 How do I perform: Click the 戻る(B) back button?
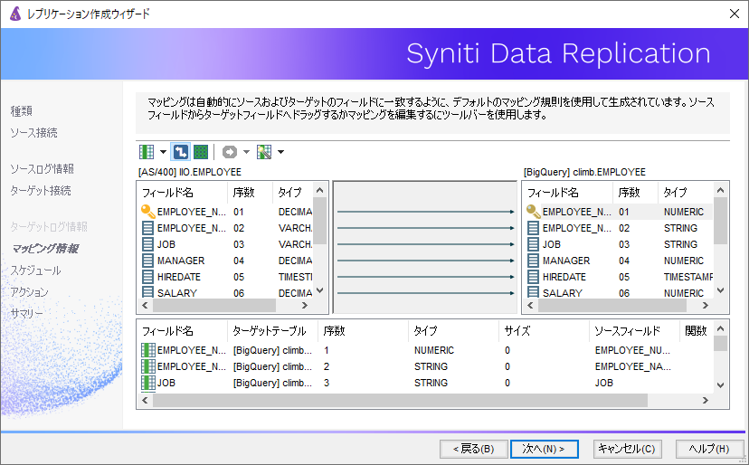pos(474,449)
